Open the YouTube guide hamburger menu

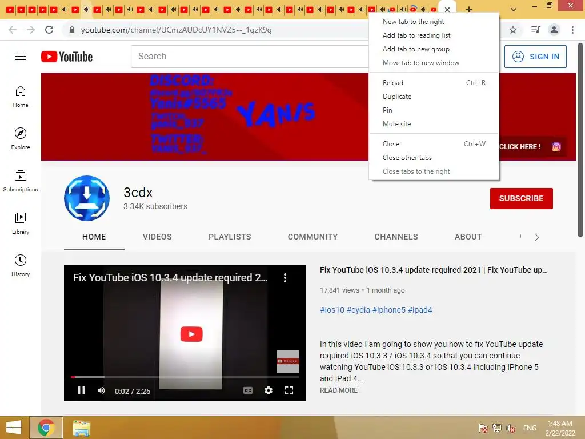(x=21, y=57)
